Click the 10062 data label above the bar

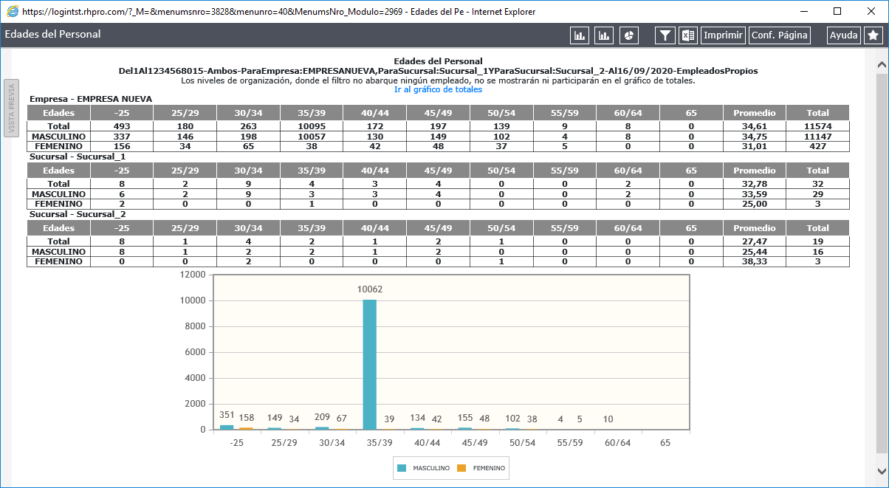[x=369, y=289]
